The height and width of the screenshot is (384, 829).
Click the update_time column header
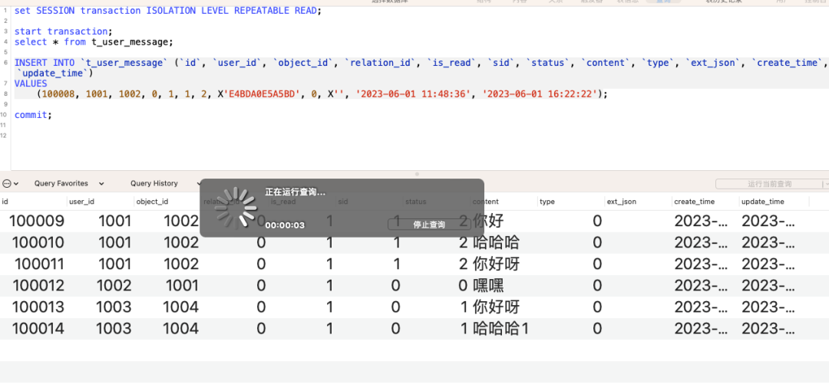tap(774, 202)
